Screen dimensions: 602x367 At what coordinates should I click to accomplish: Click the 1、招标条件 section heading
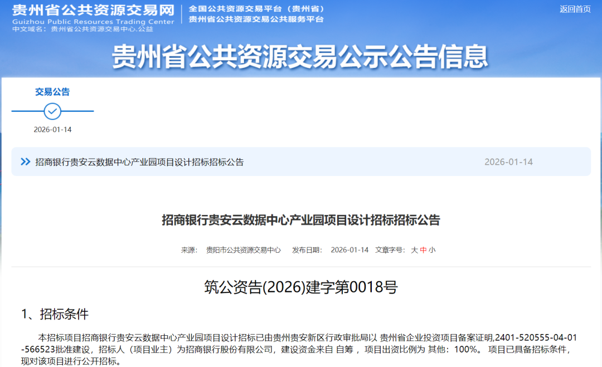(x=55, y=314)
